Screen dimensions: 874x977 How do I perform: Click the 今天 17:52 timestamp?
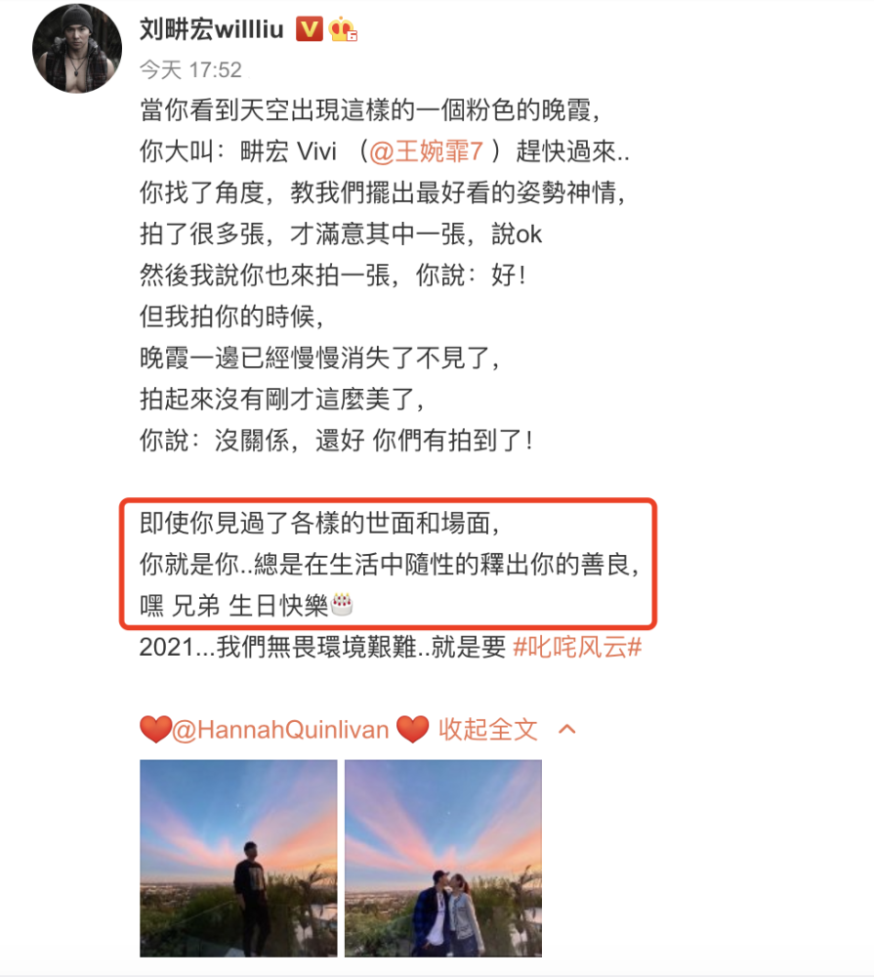(x=190, y=69)
